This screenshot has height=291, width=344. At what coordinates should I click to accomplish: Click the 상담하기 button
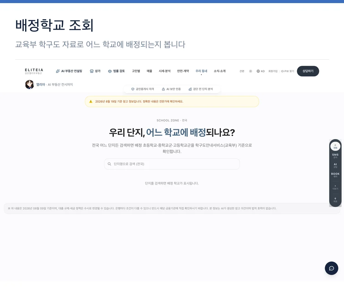(x=308, y=71)
